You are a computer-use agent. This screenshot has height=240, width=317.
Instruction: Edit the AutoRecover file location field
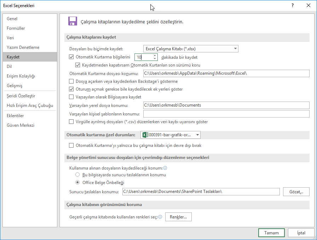coord(226,73)
